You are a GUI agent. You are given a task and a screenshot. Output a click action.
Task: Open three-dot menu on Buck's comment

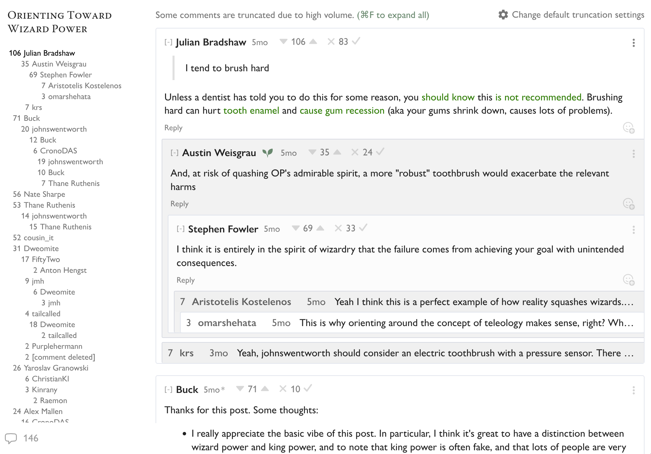click(x=633, y=390)
